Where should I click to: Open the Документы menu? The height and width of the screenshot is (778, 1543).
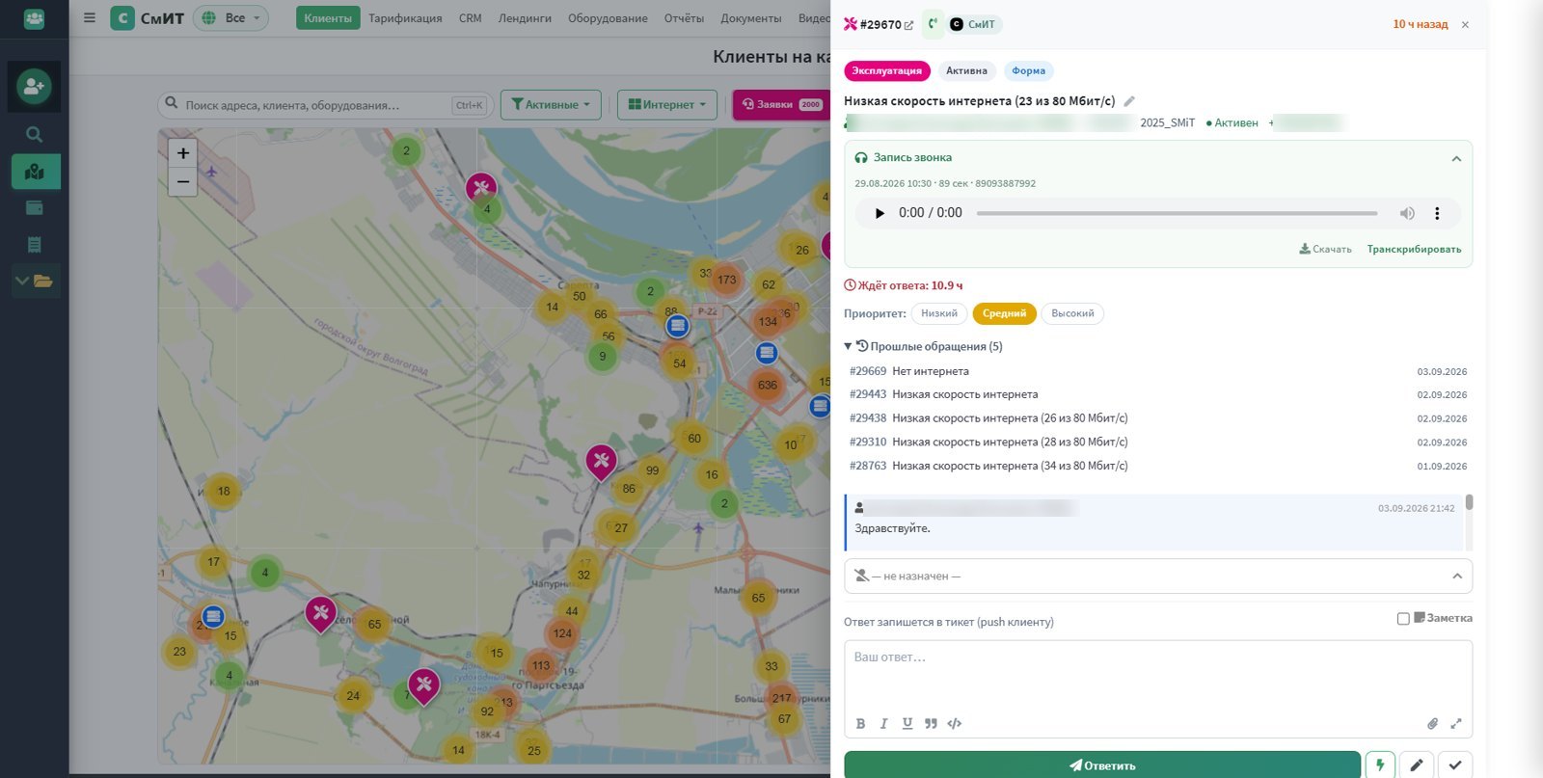[751, 18]
